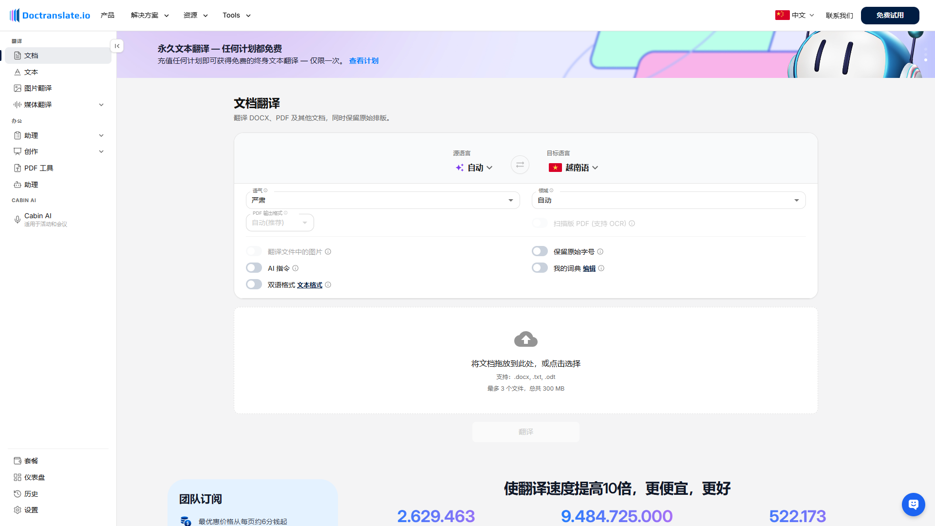Collapse the sidebar with arrow button
Viewport: 935px width, 526px height.
pyautogui.click(x=117, y=46)
